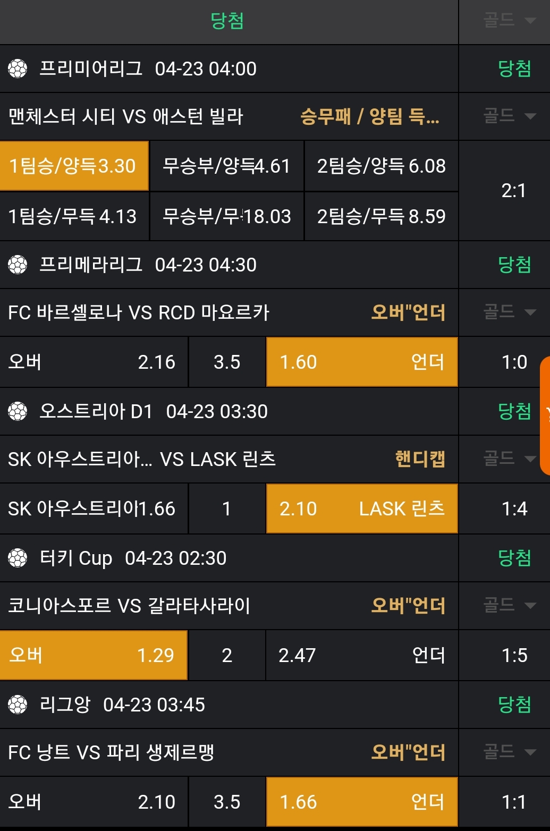
Task: Expand 골드 dropdown for FC 낭트 match
Action: 509,752
